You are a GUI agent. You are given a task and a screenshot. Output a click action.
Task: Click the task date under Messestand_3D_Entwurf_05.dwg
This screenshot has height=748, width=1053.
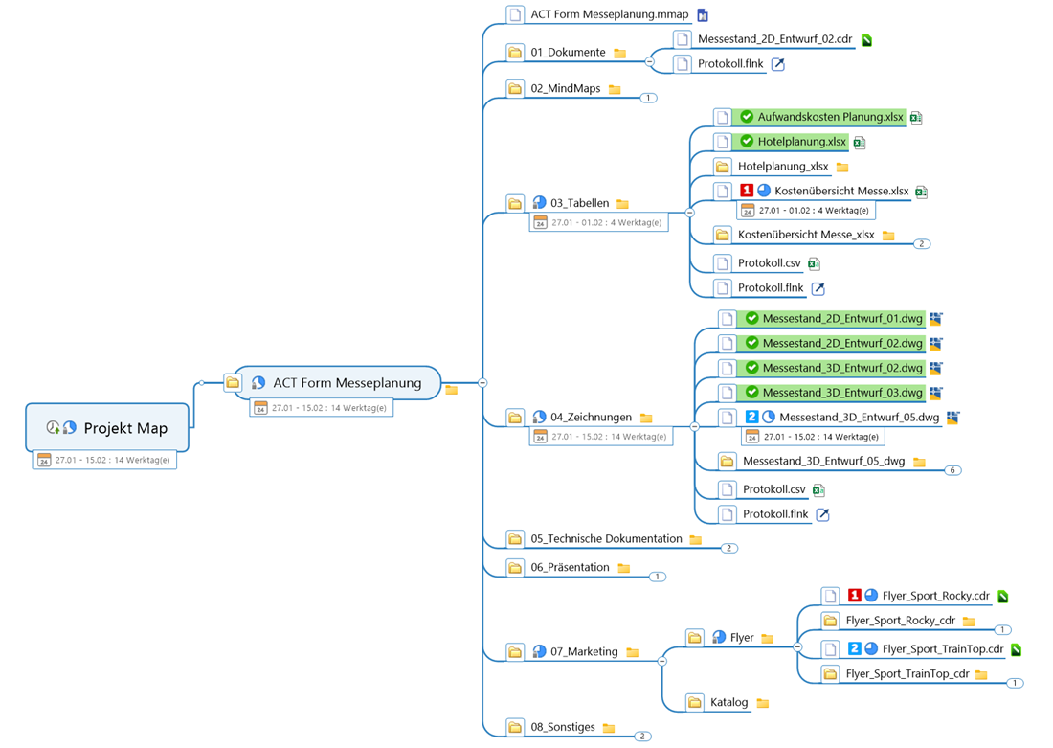[x=814, y=437]
